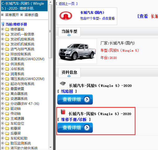Click the Wingle 5 pickup truck thumbnail
Screen dimensions: 158x150
(x=77, y=51)
